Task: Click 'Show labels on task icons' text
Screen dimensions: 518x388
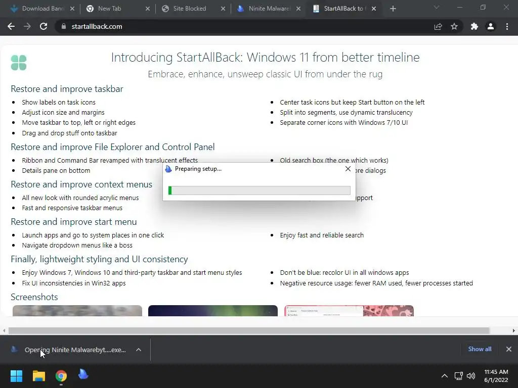Action: click(x=59, y=102)
